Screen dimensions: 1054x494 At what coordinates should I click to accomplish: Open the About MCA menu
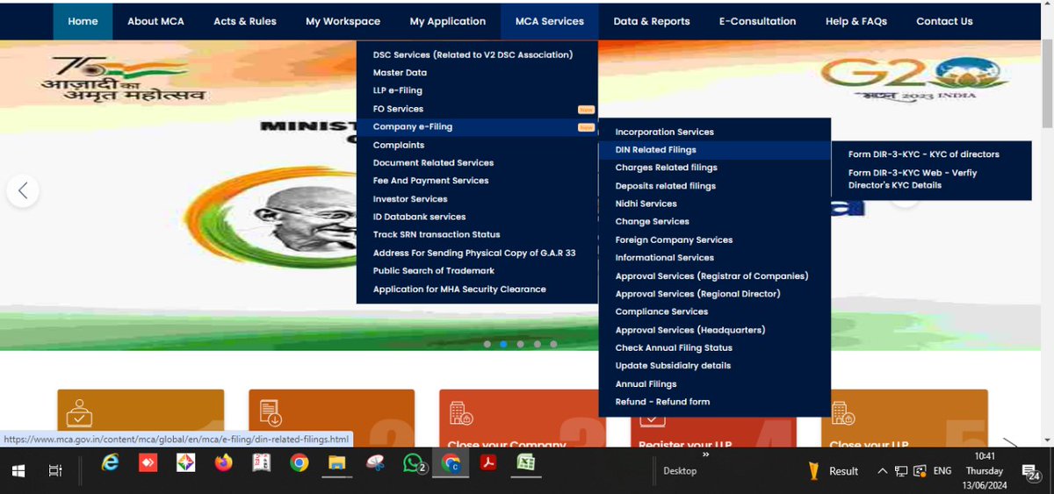click(155, 21)
